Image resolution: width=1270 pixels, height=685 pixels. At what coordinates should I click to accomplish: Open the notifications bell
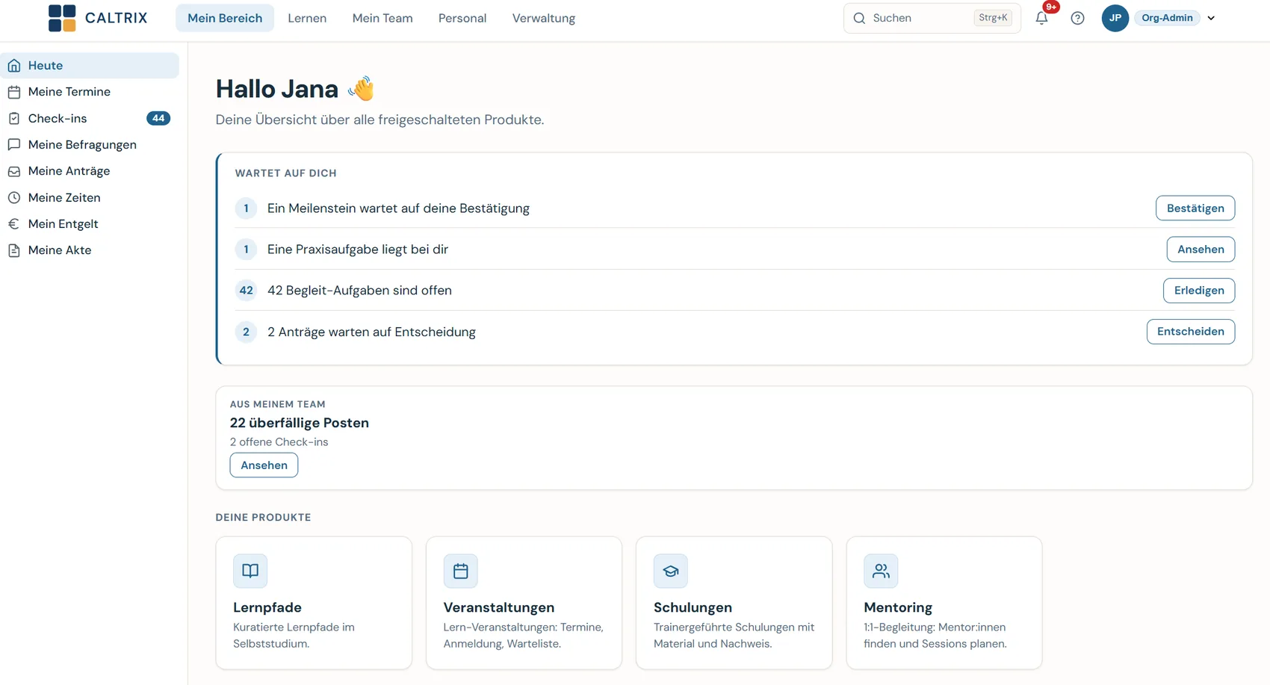tap(1041, 18)
